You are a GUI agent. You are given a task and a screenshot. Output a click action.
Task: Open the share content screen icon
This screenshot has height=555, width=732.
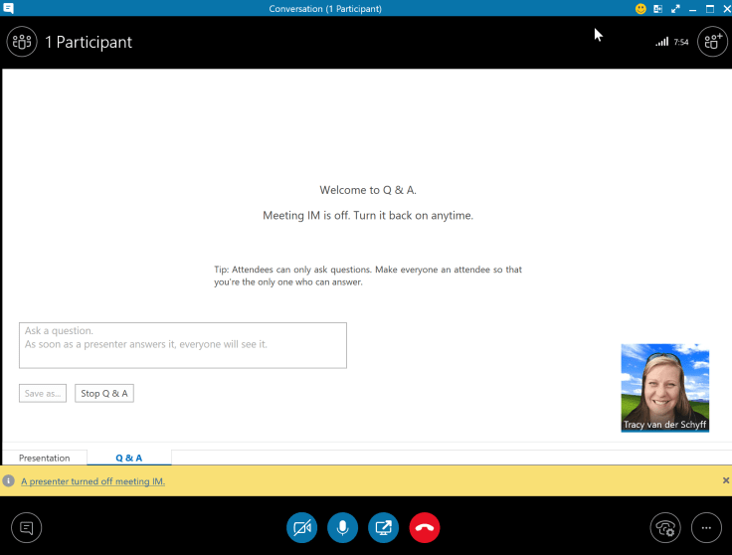point(383,527)
